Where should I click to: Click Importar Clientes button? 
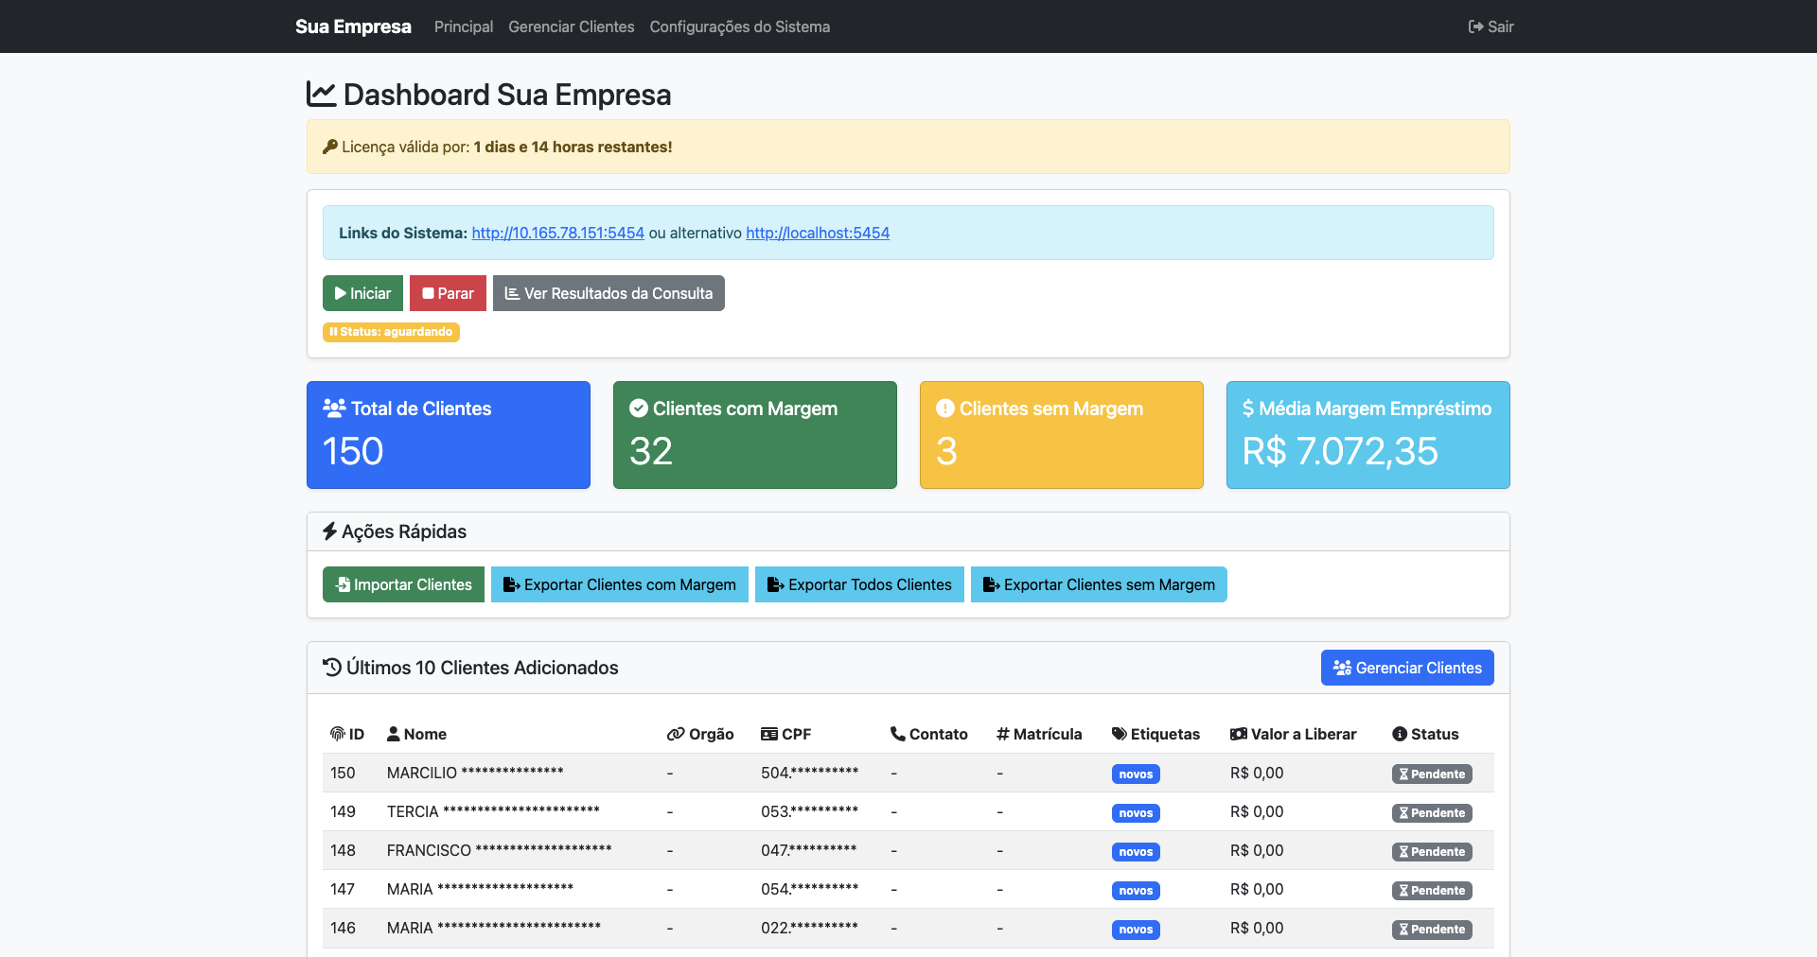click(x=403, y=584)
